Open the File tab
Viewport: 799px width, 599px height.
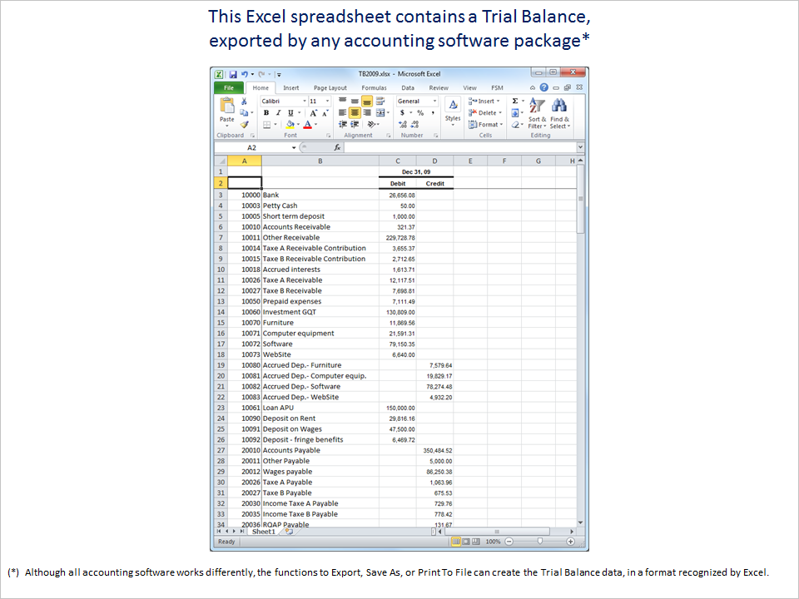(x=228, y=87)
